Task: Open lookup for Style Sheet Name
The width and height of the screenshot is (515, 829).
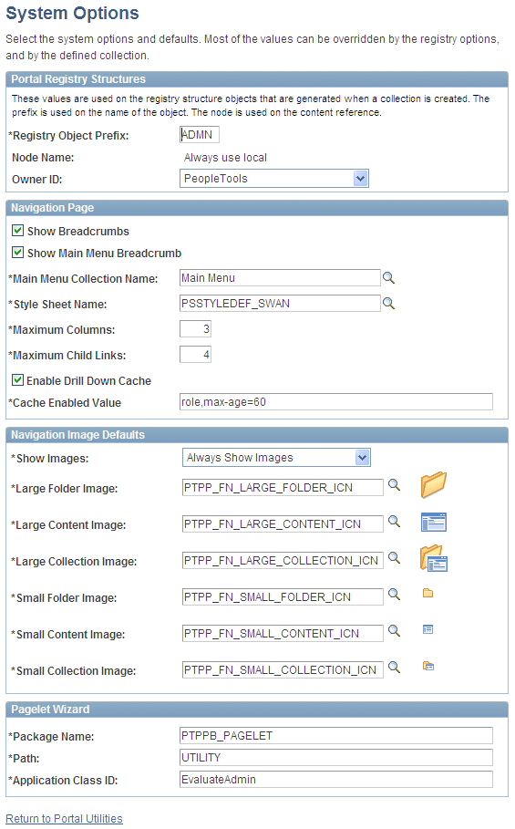Action: click(389, 304)
